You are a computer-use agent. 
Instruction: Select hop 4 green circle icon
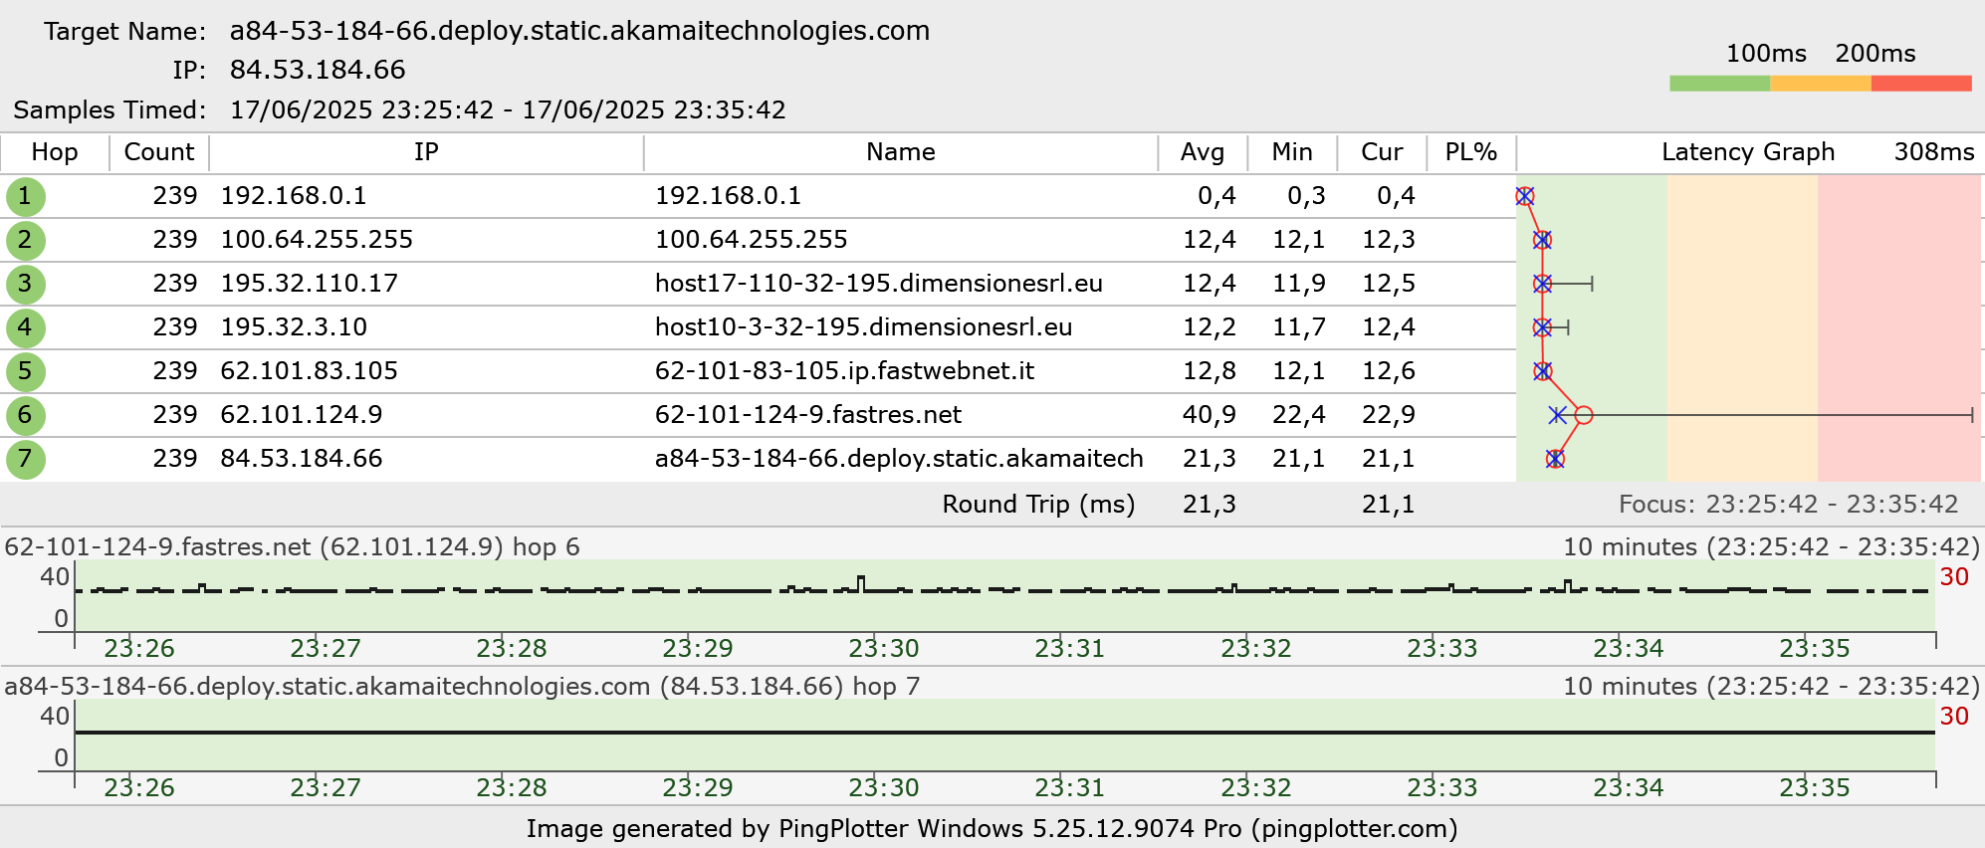[x=25, y=327]
